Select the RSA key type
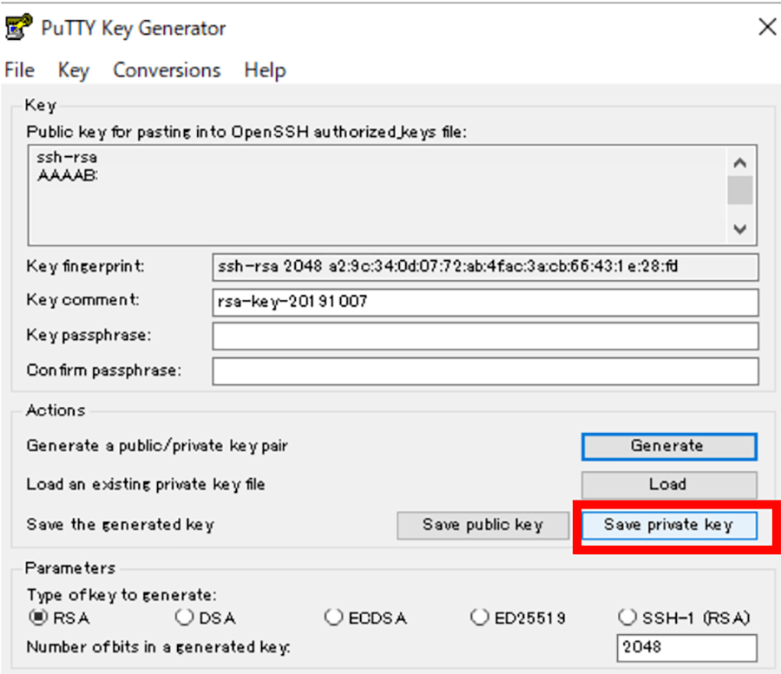This screenshot has width=781, height=674. coord(59,618)
